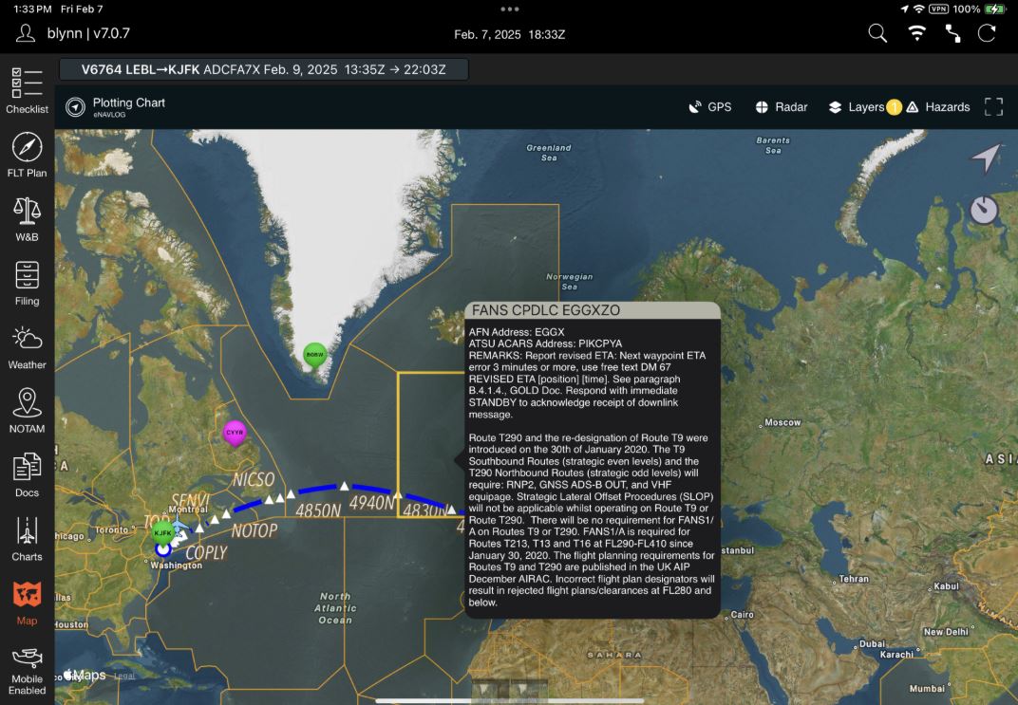Switch to the Charts section
Image resolution: width=1018 pixels, height=705 pixels.
click(x=28, y=537)
